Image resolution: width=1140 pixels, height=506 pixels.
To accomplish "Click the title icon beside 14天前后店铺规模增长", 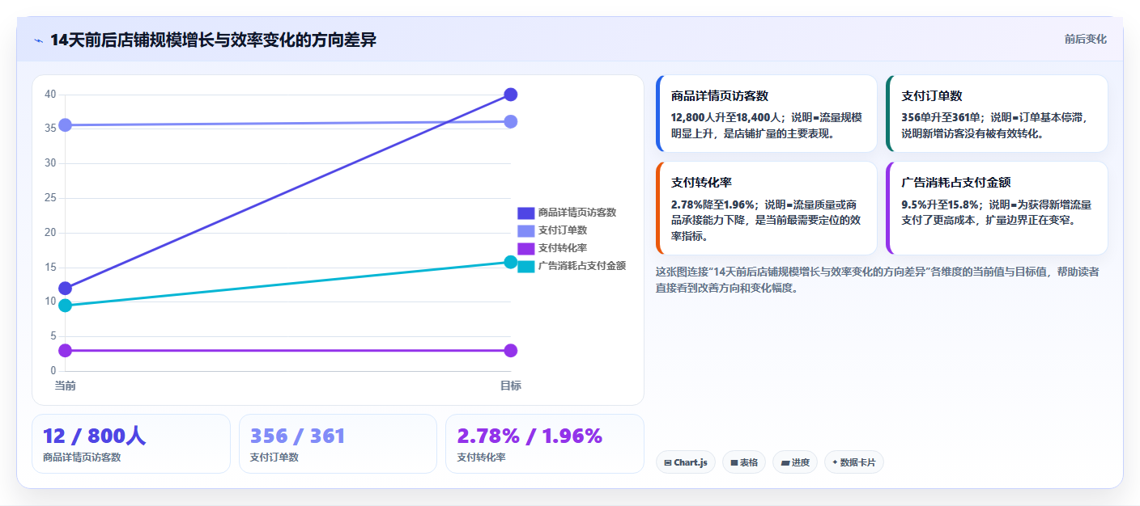I will click(x=38, y=40).
